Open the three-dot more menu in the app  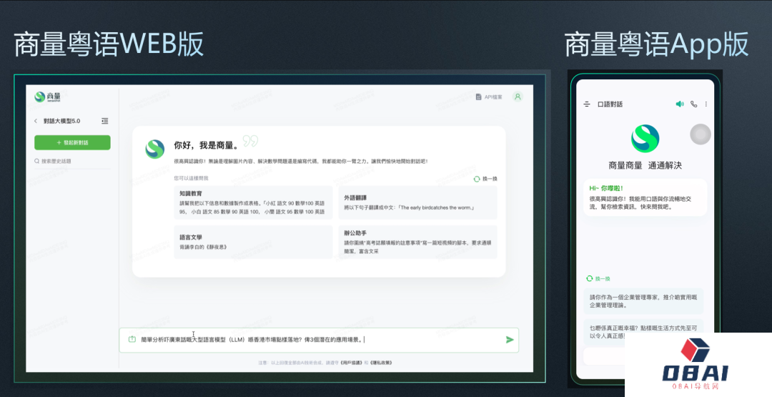coord(706,104)
